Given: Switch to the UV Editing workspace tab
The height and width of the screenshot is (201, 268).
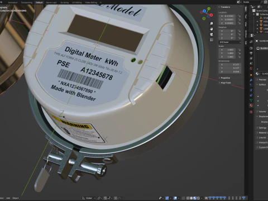Looking at the screenshot, I should [x=76, y=3].
